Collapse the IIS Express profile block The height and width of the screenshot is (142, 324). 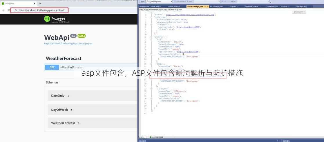click(151, 89)
